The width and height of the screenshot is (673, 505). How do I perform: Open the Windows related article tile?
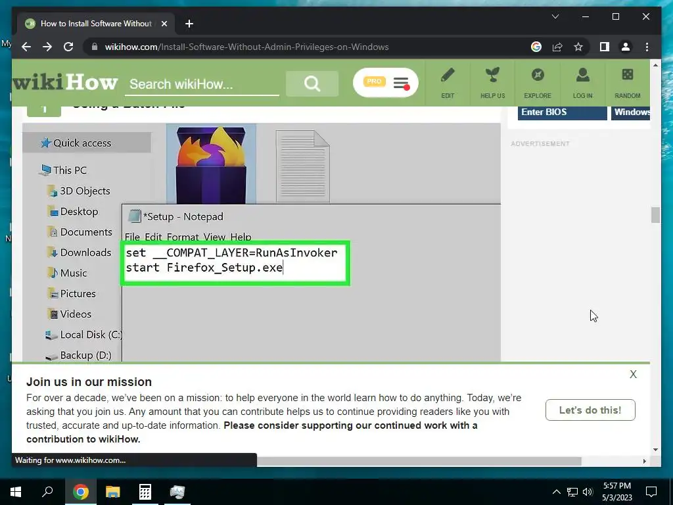[x=630, y=112]
